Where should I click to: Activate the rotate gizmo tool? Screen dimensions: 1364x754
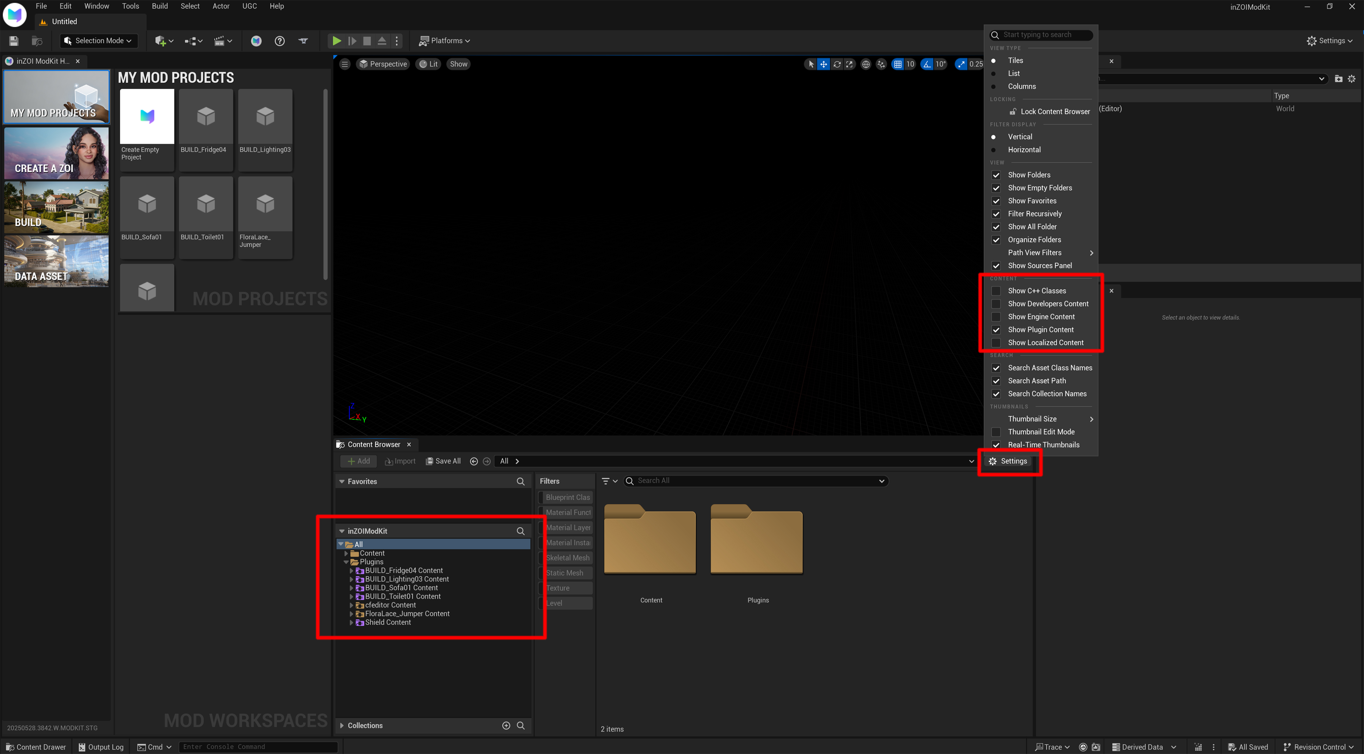(x=837, y=64)
